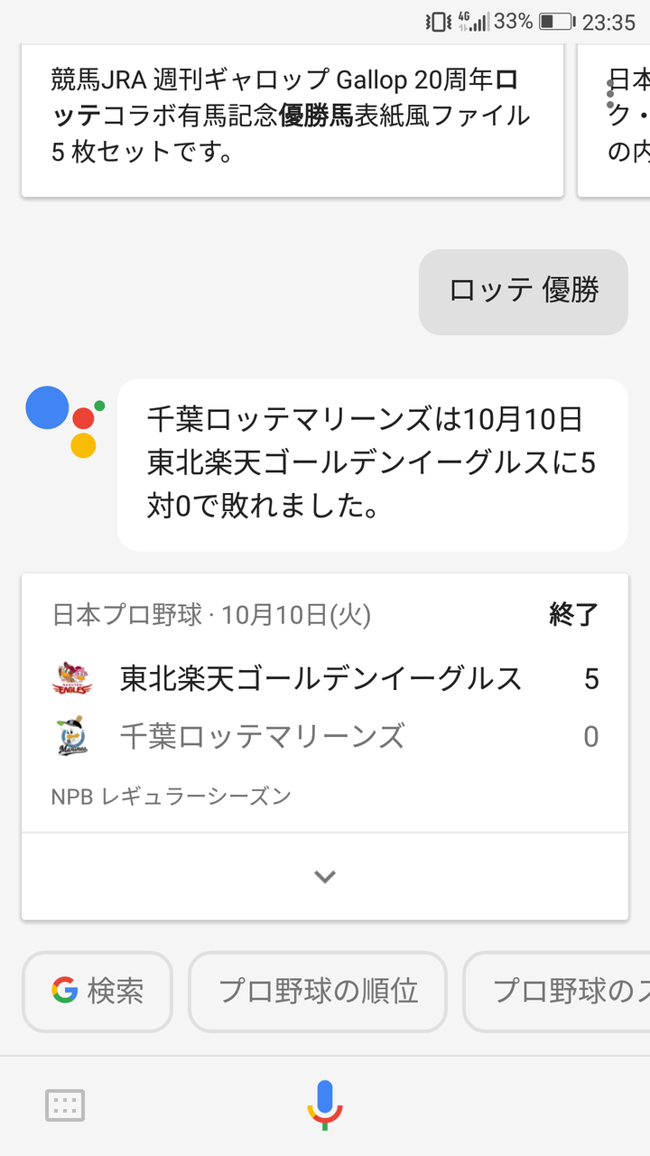This screenshot has height=1156, width=650.
Task: Open the keyboard input icon
Action: pyautogui.click(x=65, y=1105)
